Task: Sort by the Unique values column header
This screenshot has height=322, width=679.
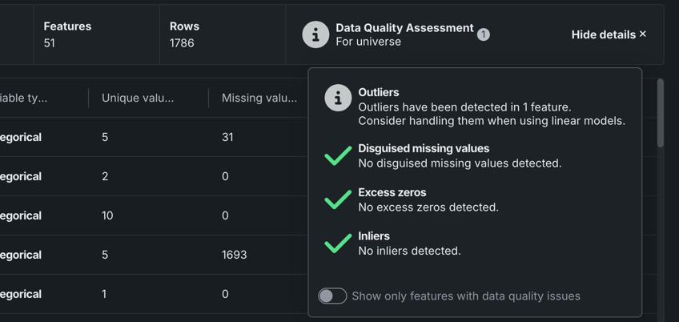Action: tap(138, 99)
